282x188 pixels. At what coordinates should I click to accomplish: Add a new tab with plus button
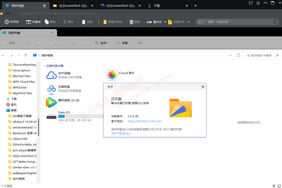coord(195,6)
